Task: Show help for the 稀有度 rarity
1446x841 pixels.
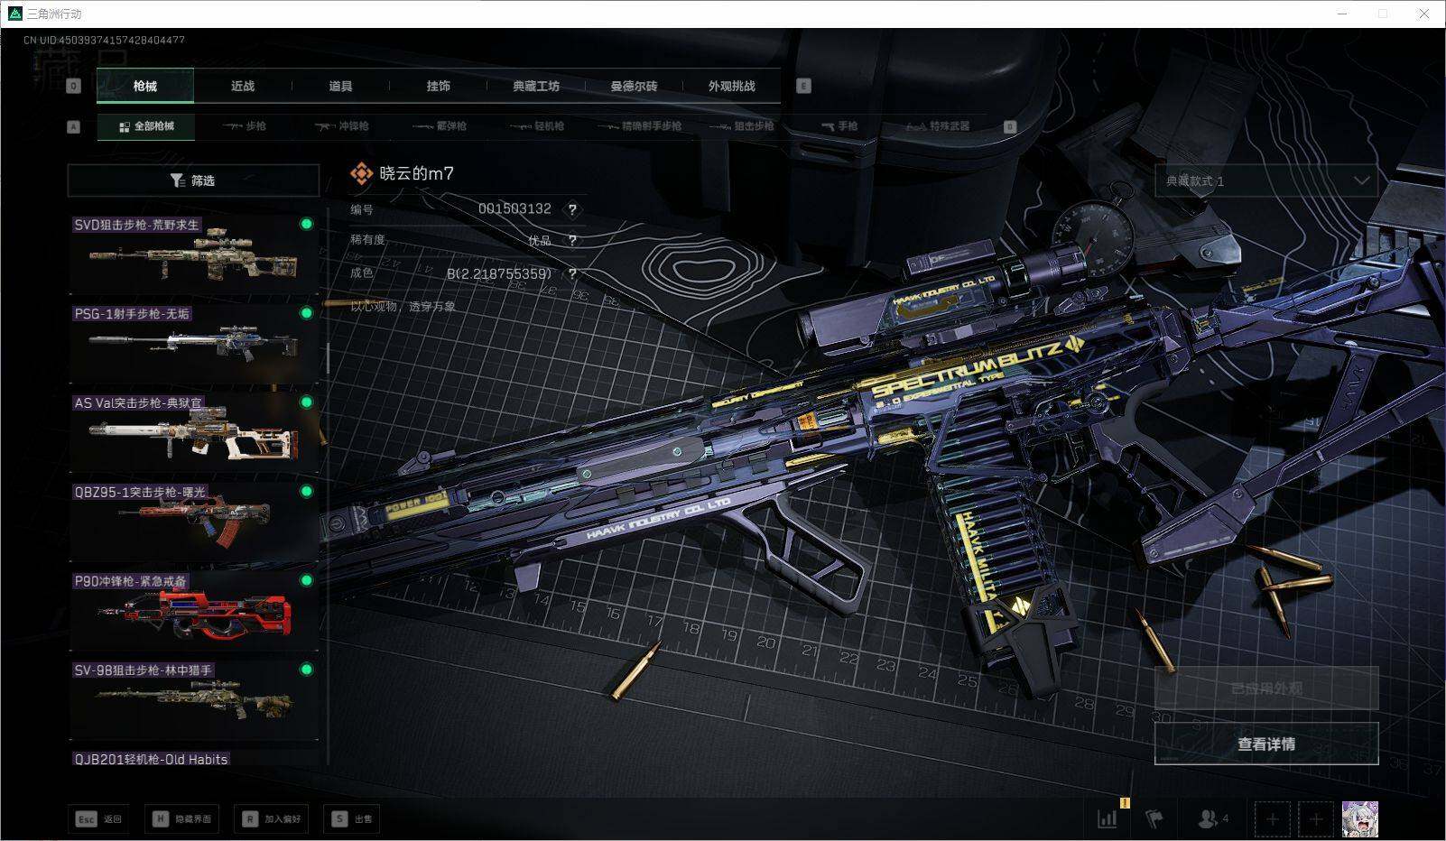Action: pyautogui.click(x=572, y=241)
